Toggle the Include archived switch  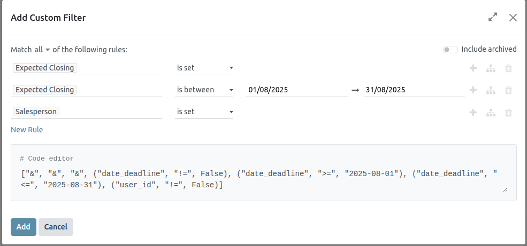tap(450, 50)
